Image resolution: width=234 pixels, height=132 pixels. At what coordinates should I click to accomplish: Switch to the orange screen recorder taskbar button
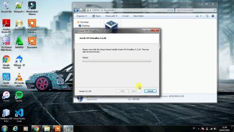tap(58, 129)
